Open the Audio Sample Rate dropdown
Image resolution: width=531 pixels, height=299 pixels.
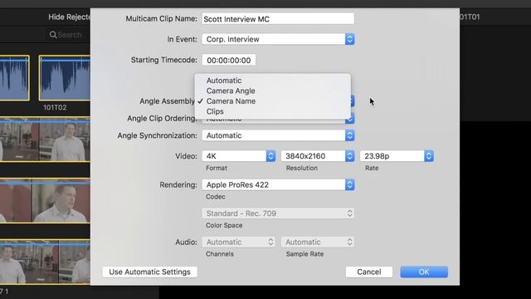pyautogui.click(x=318, y=242)
